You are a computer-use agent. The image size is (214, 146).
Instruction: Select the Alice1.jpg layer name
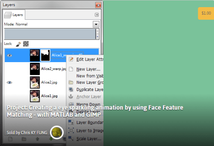[49, 96]
